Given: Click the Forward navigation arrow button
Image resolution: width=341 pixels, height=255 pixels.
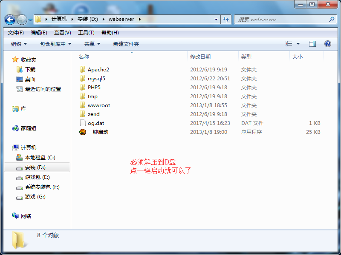Looking at the screenshot, I should 22,20.
